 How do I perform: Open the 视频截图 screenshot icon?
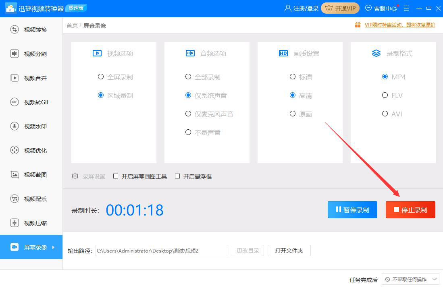15,174
